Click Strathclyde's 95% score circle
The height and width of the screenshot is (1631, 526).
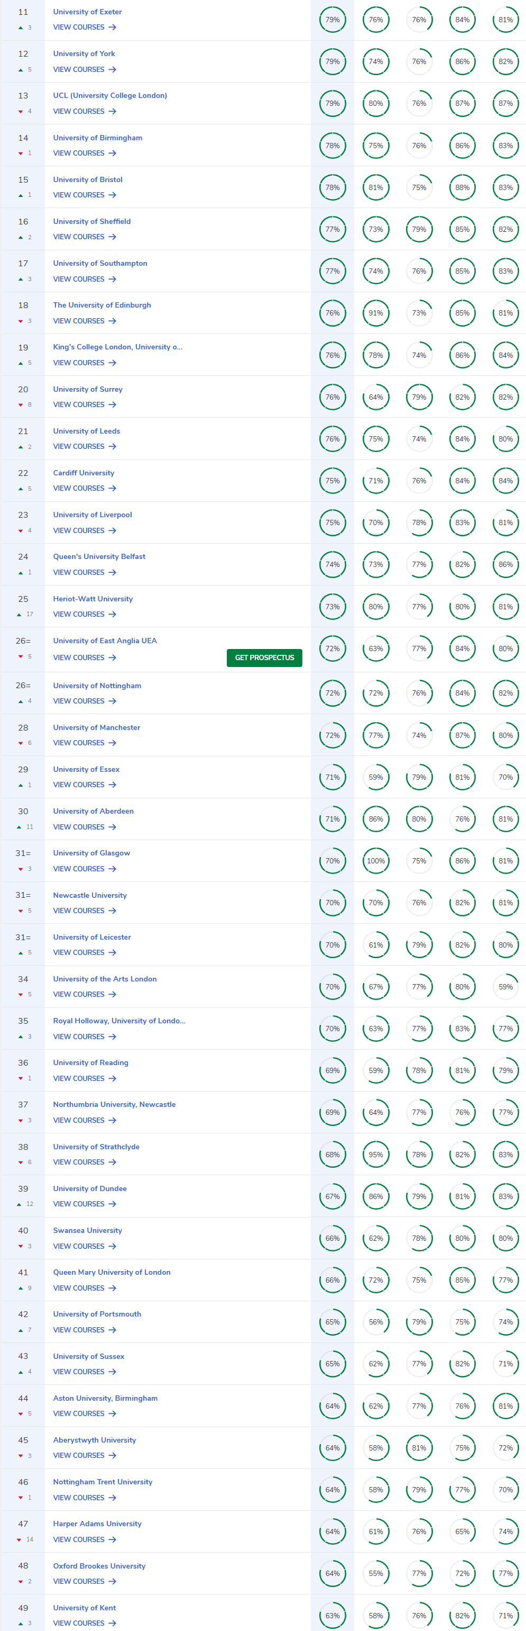(x=375, y=1154)
